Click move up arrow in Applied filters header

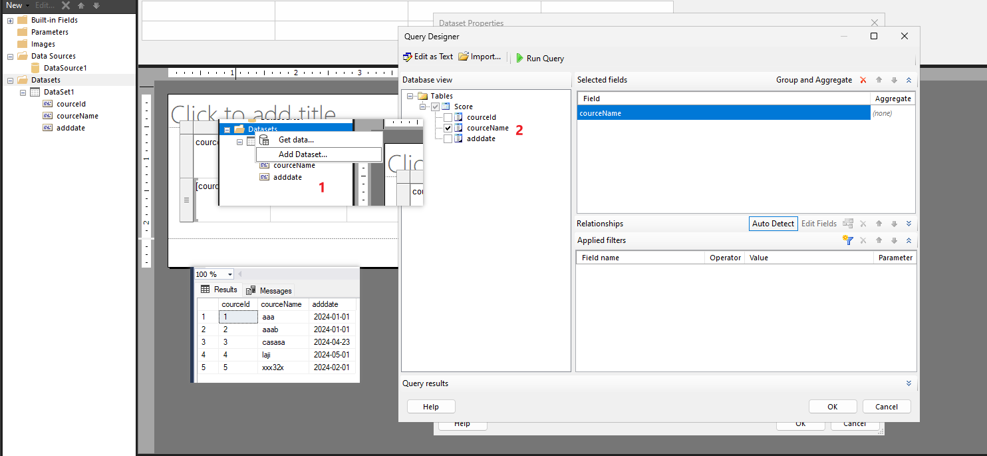[x=879, y=240]
